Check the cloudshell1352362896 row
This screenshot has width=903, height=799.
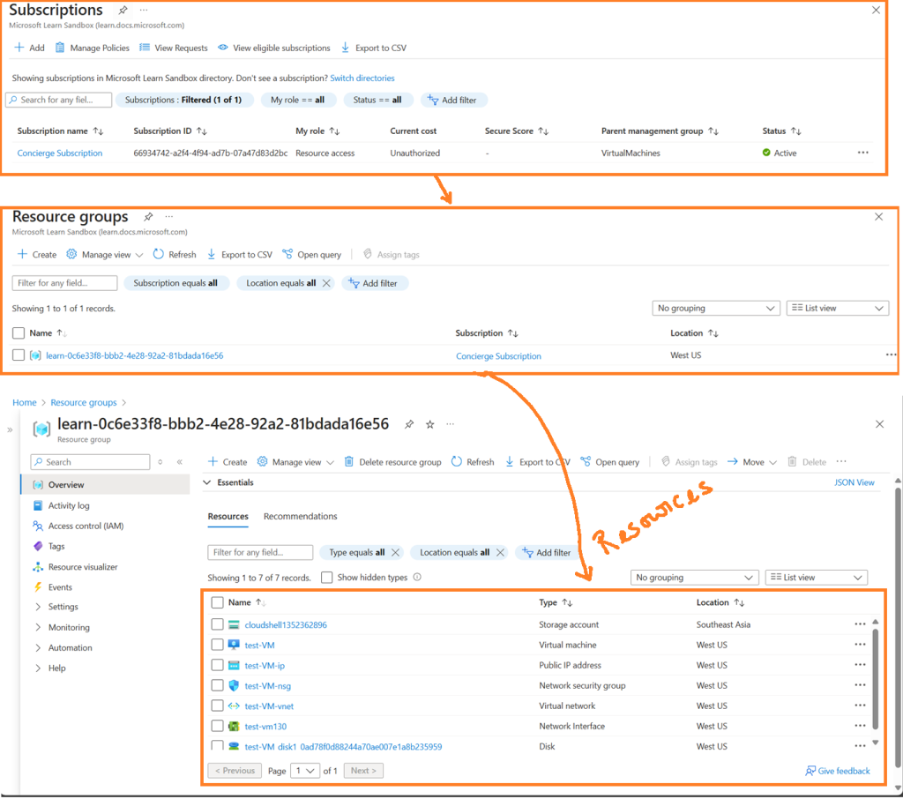tap(217, 624)
